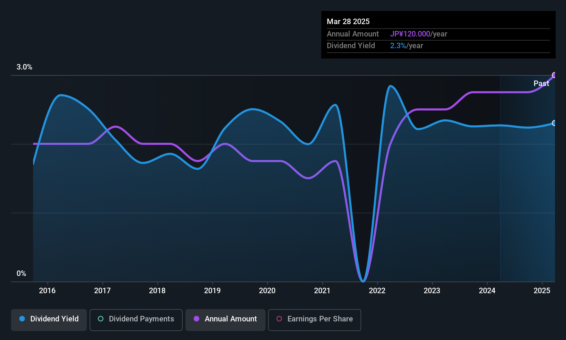Click the blue yield peak just after 2022
566x340 pixels.
[x=390, y=86]
